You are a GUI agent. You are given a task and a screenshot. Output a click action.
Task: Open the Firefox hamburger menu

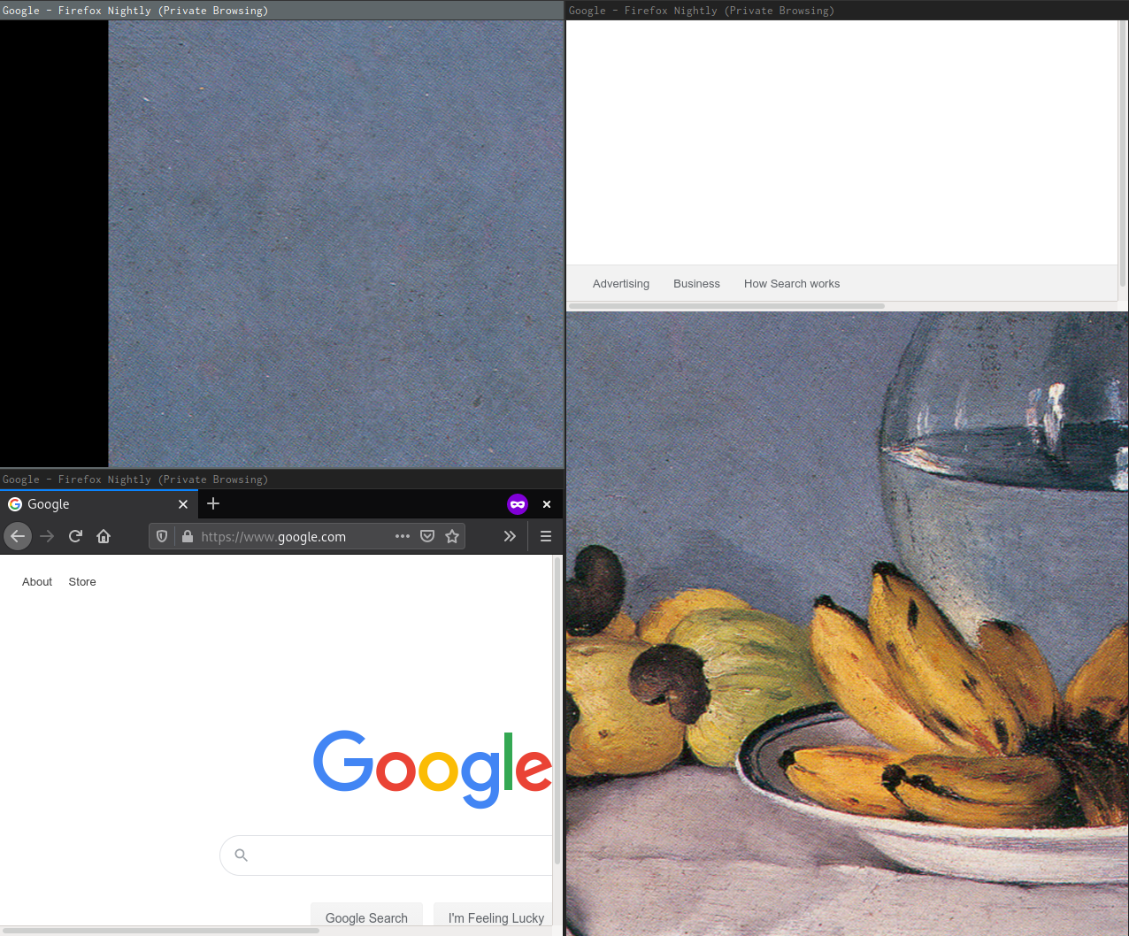(546, 536)
